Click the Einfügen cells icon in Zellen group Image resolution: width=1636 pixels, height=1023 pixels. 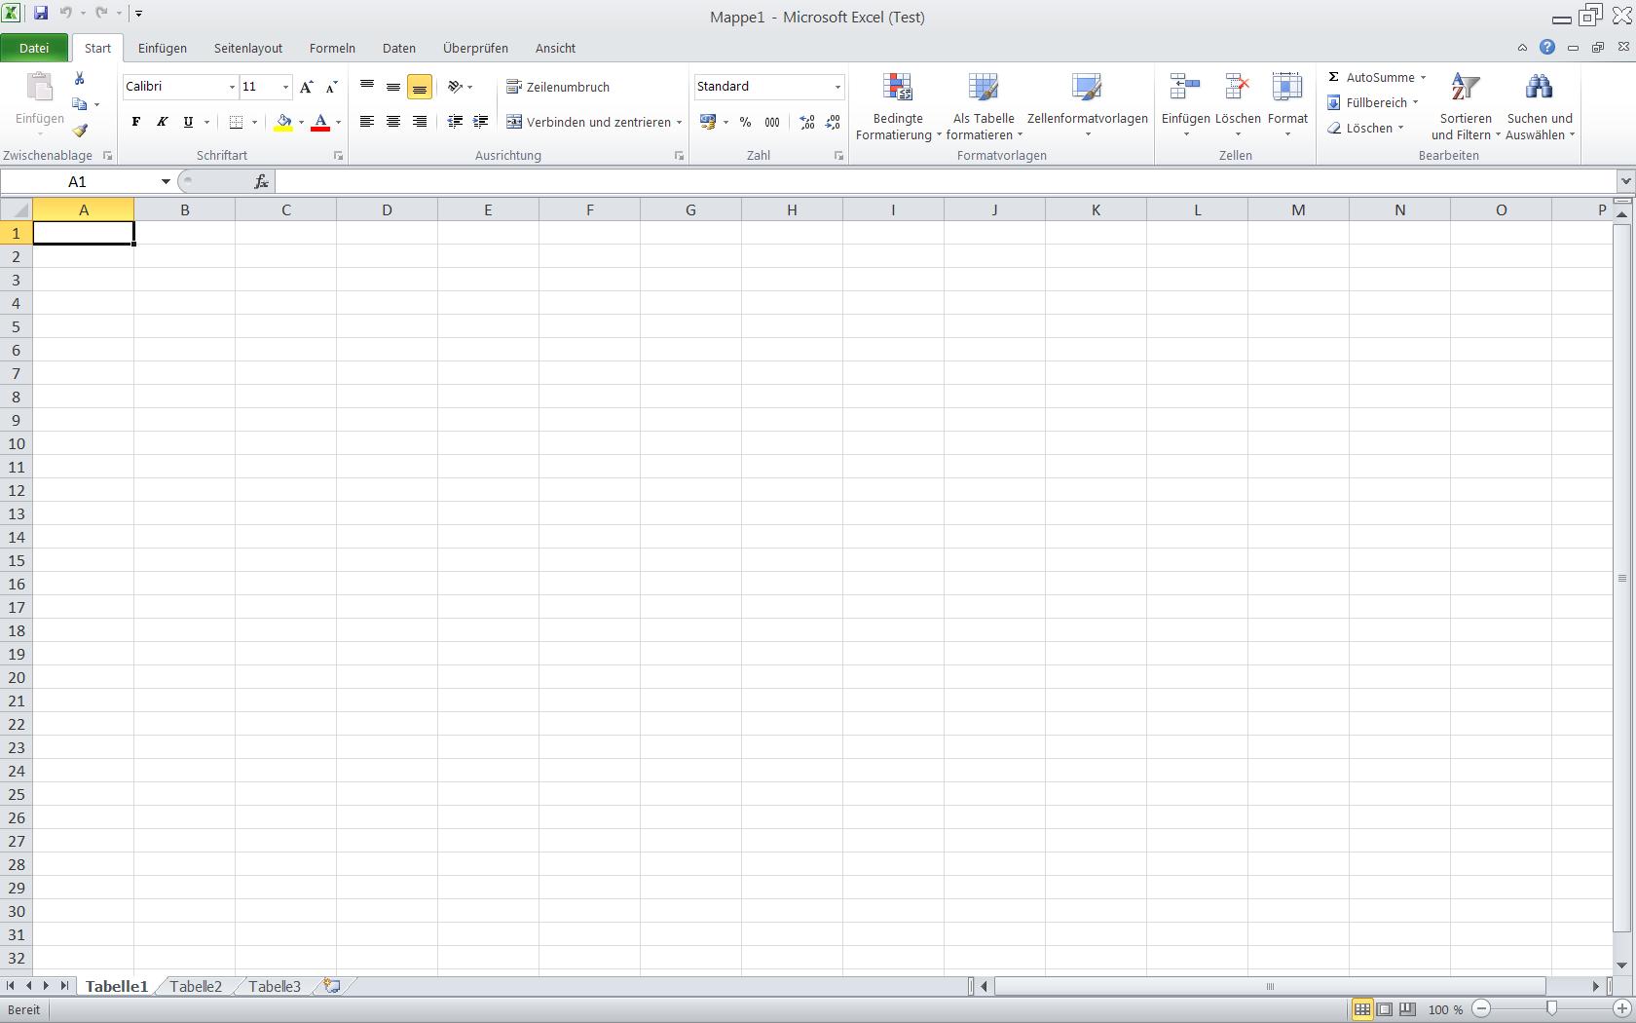pyautogui.click(x=1185, y=88)
